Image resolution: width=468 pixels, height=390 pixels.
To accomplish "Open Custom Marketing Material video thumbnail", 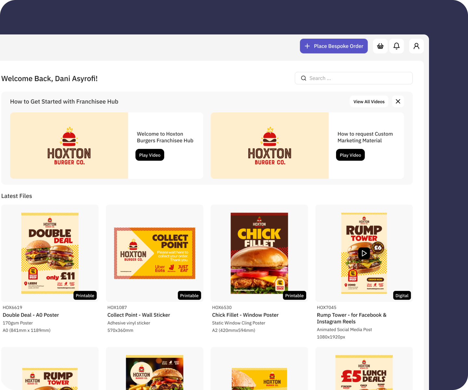I will pos(270,146).
